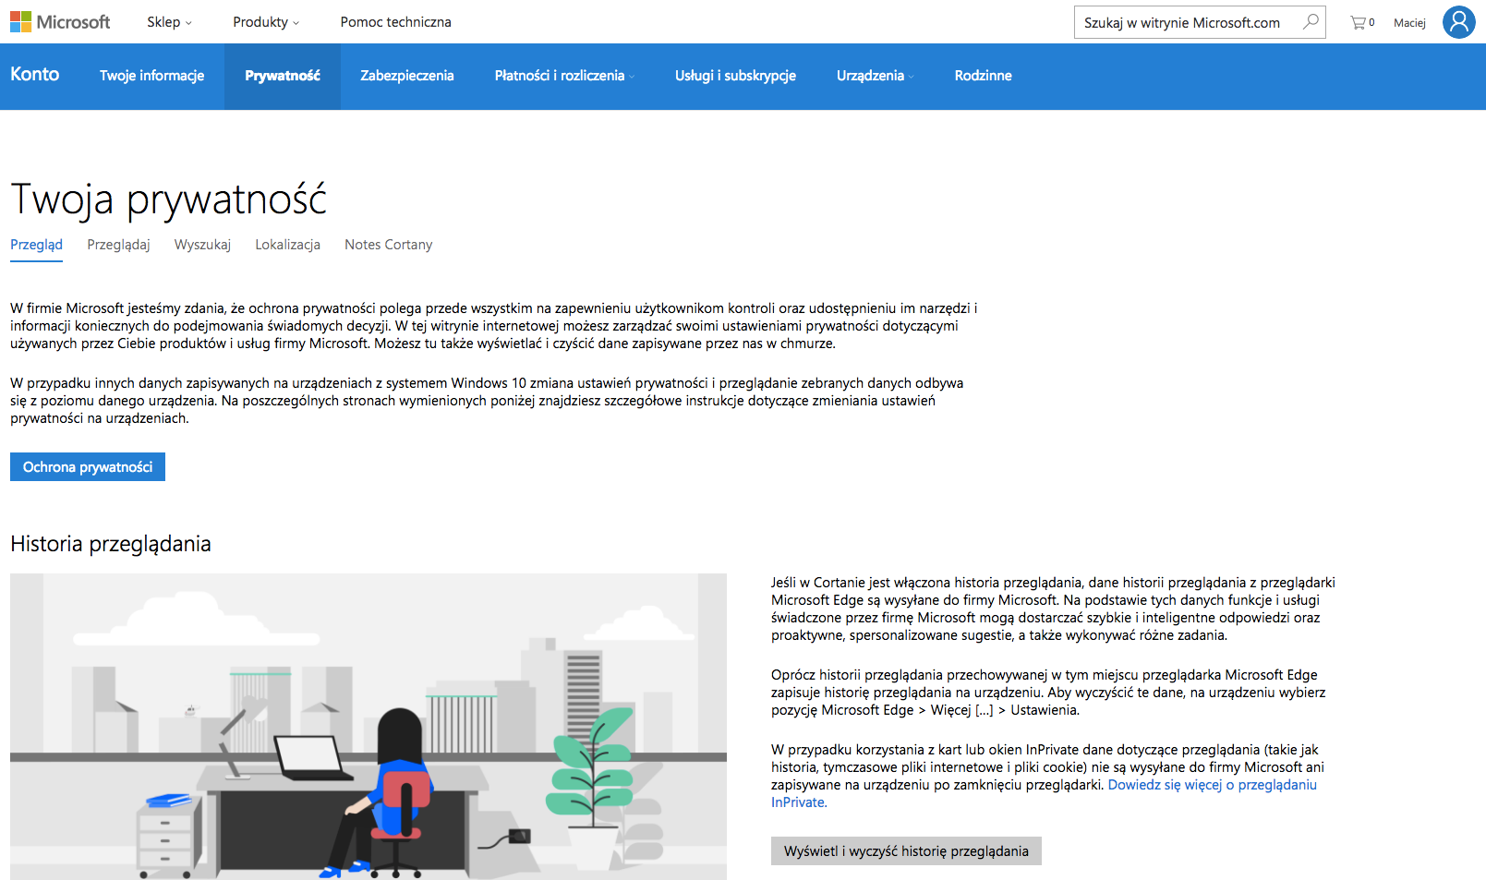Go to the Konto home link
Screen dimensions: 1486x880
click(x=35, y=75)
